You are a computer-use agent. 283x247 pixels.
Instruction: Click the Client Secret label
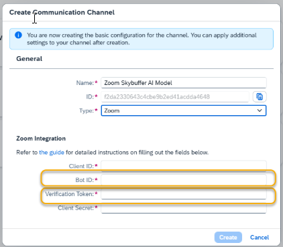pos(76,208)
